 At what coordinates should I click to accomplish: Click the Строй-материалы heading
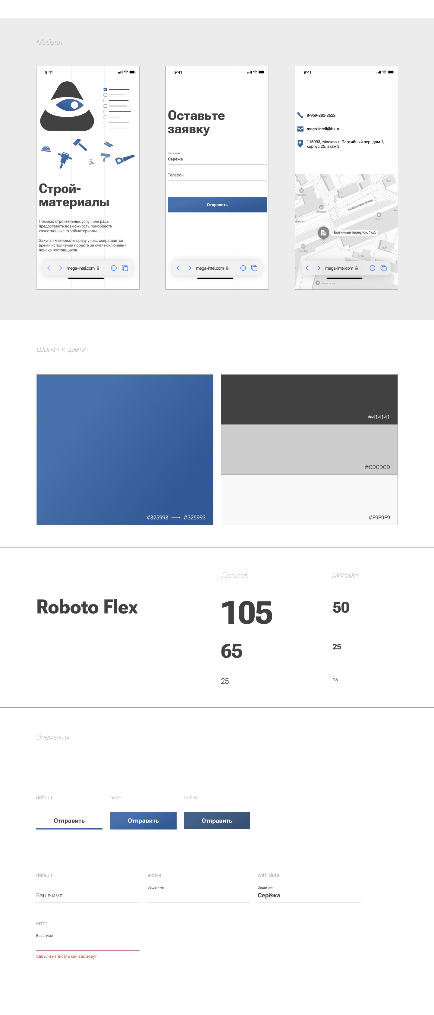click(x=74, y=195)
